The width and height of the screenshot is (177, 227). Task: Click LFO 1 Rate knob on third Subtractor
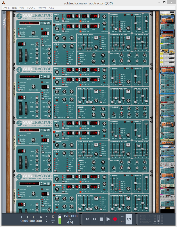click(x=64, y=153)
